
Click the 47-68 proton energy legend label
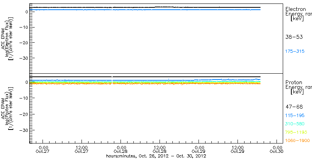pyautogui.click(x=294, y=107)
